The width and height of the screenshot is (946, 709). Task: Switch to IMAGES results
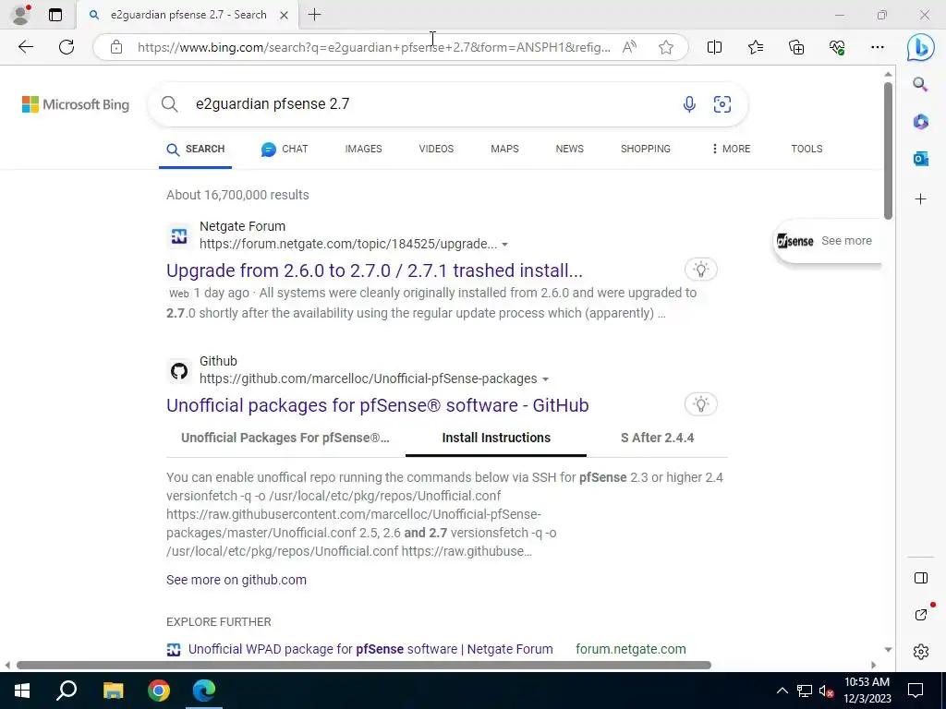click(363, 149)
